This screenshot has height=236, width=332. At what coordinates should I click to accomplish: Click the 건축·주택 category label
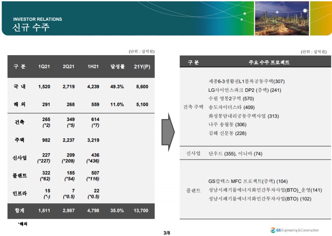[x=193, y=107]
